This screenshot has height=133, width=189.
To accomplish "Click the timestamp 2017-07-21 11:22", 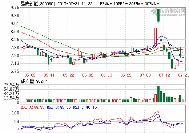I will 75,4.
